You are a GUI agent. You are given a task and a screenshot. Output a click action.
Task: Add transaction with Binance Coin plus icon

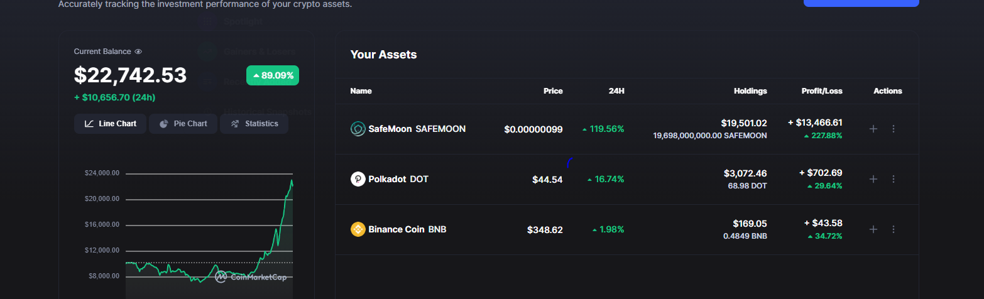873,229
